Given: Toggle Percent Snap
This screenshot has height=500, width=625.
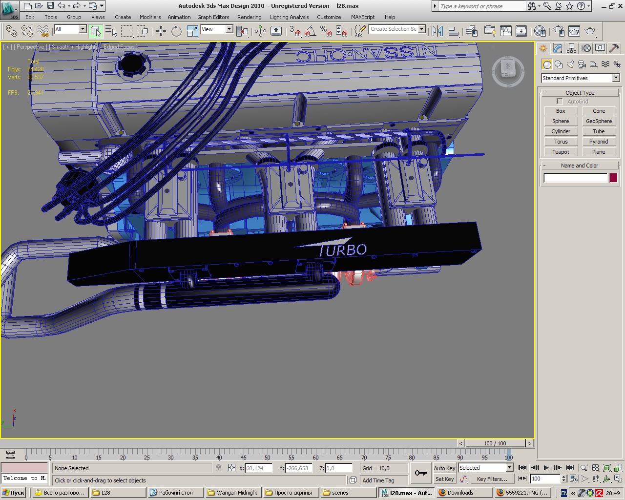Looking at the screenshot, I should click(x=326, y=31).
